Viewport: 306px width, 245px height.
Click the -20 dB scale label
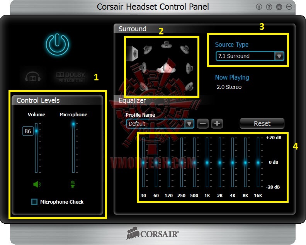[x=273, y=187]
